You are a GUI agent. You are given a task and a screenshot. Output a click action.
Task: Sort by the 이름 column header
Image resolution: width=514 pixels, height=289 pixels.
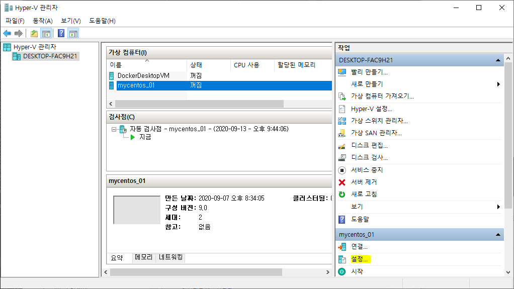[147, 65]
